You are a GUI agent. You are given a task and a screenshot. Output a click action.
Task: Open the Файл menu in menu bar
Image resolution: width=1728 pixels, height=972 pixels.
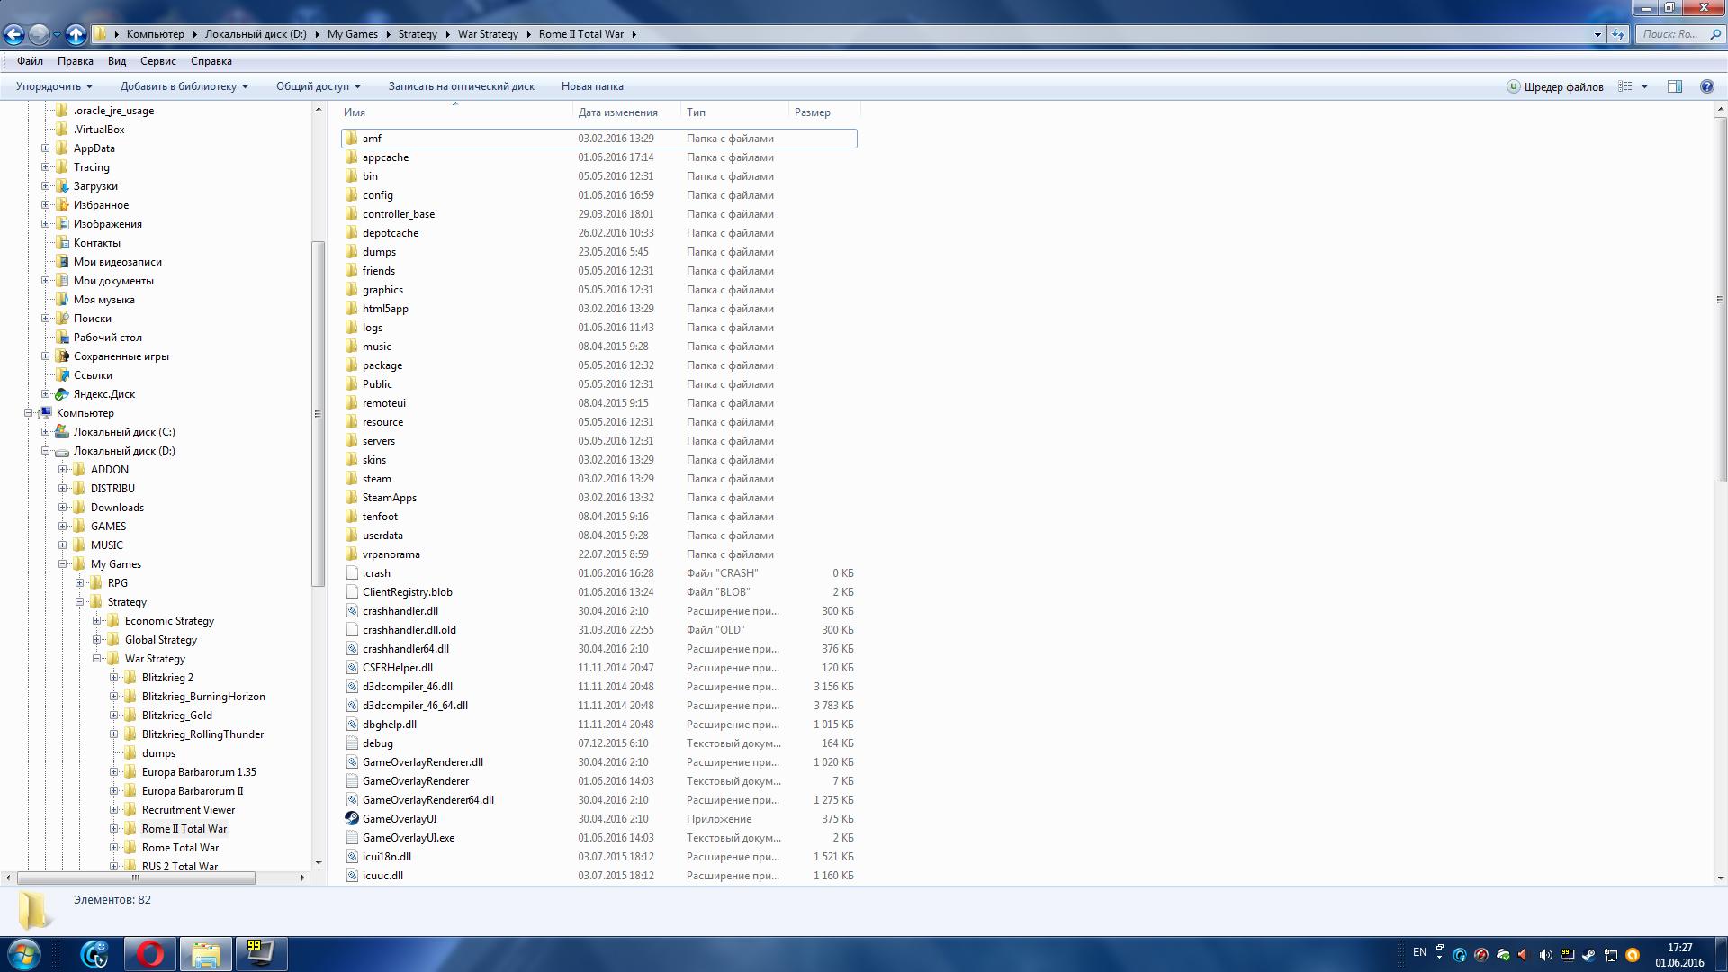click(29, 60)
